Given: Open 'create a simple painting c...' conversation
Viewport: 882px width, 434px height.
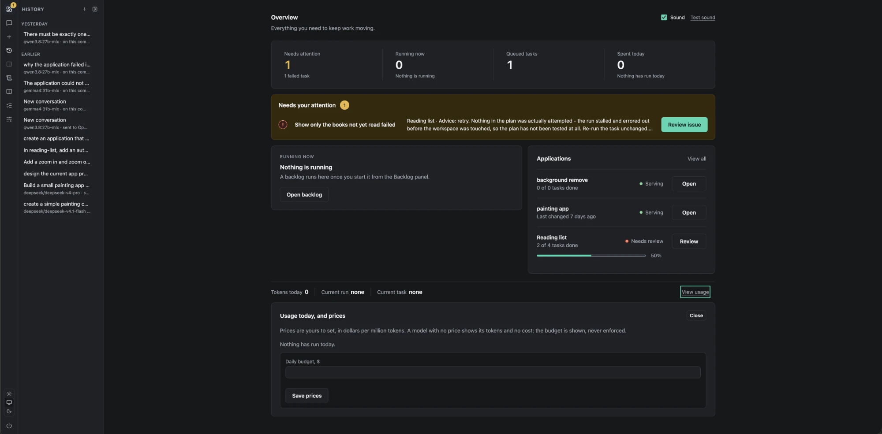Looking at the screenshot, I should tap(57, 207).
